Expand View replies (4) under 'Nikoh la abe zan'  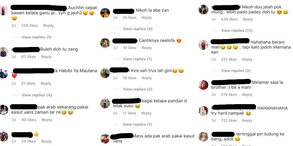137,29
